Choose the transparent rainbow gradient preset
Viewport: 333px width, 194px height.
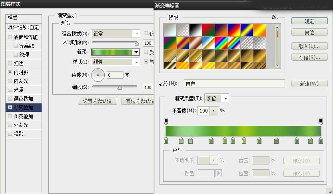(x=234, y=43)
